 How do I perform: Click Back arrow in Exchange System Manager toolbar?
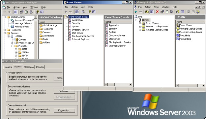tap(5, 12)
